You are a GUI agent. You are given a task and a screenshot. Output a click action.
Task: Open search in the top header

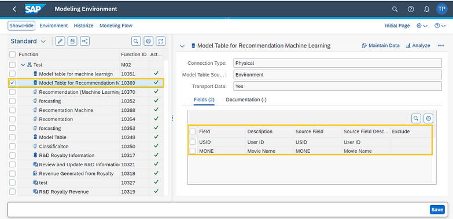(395, 9)
